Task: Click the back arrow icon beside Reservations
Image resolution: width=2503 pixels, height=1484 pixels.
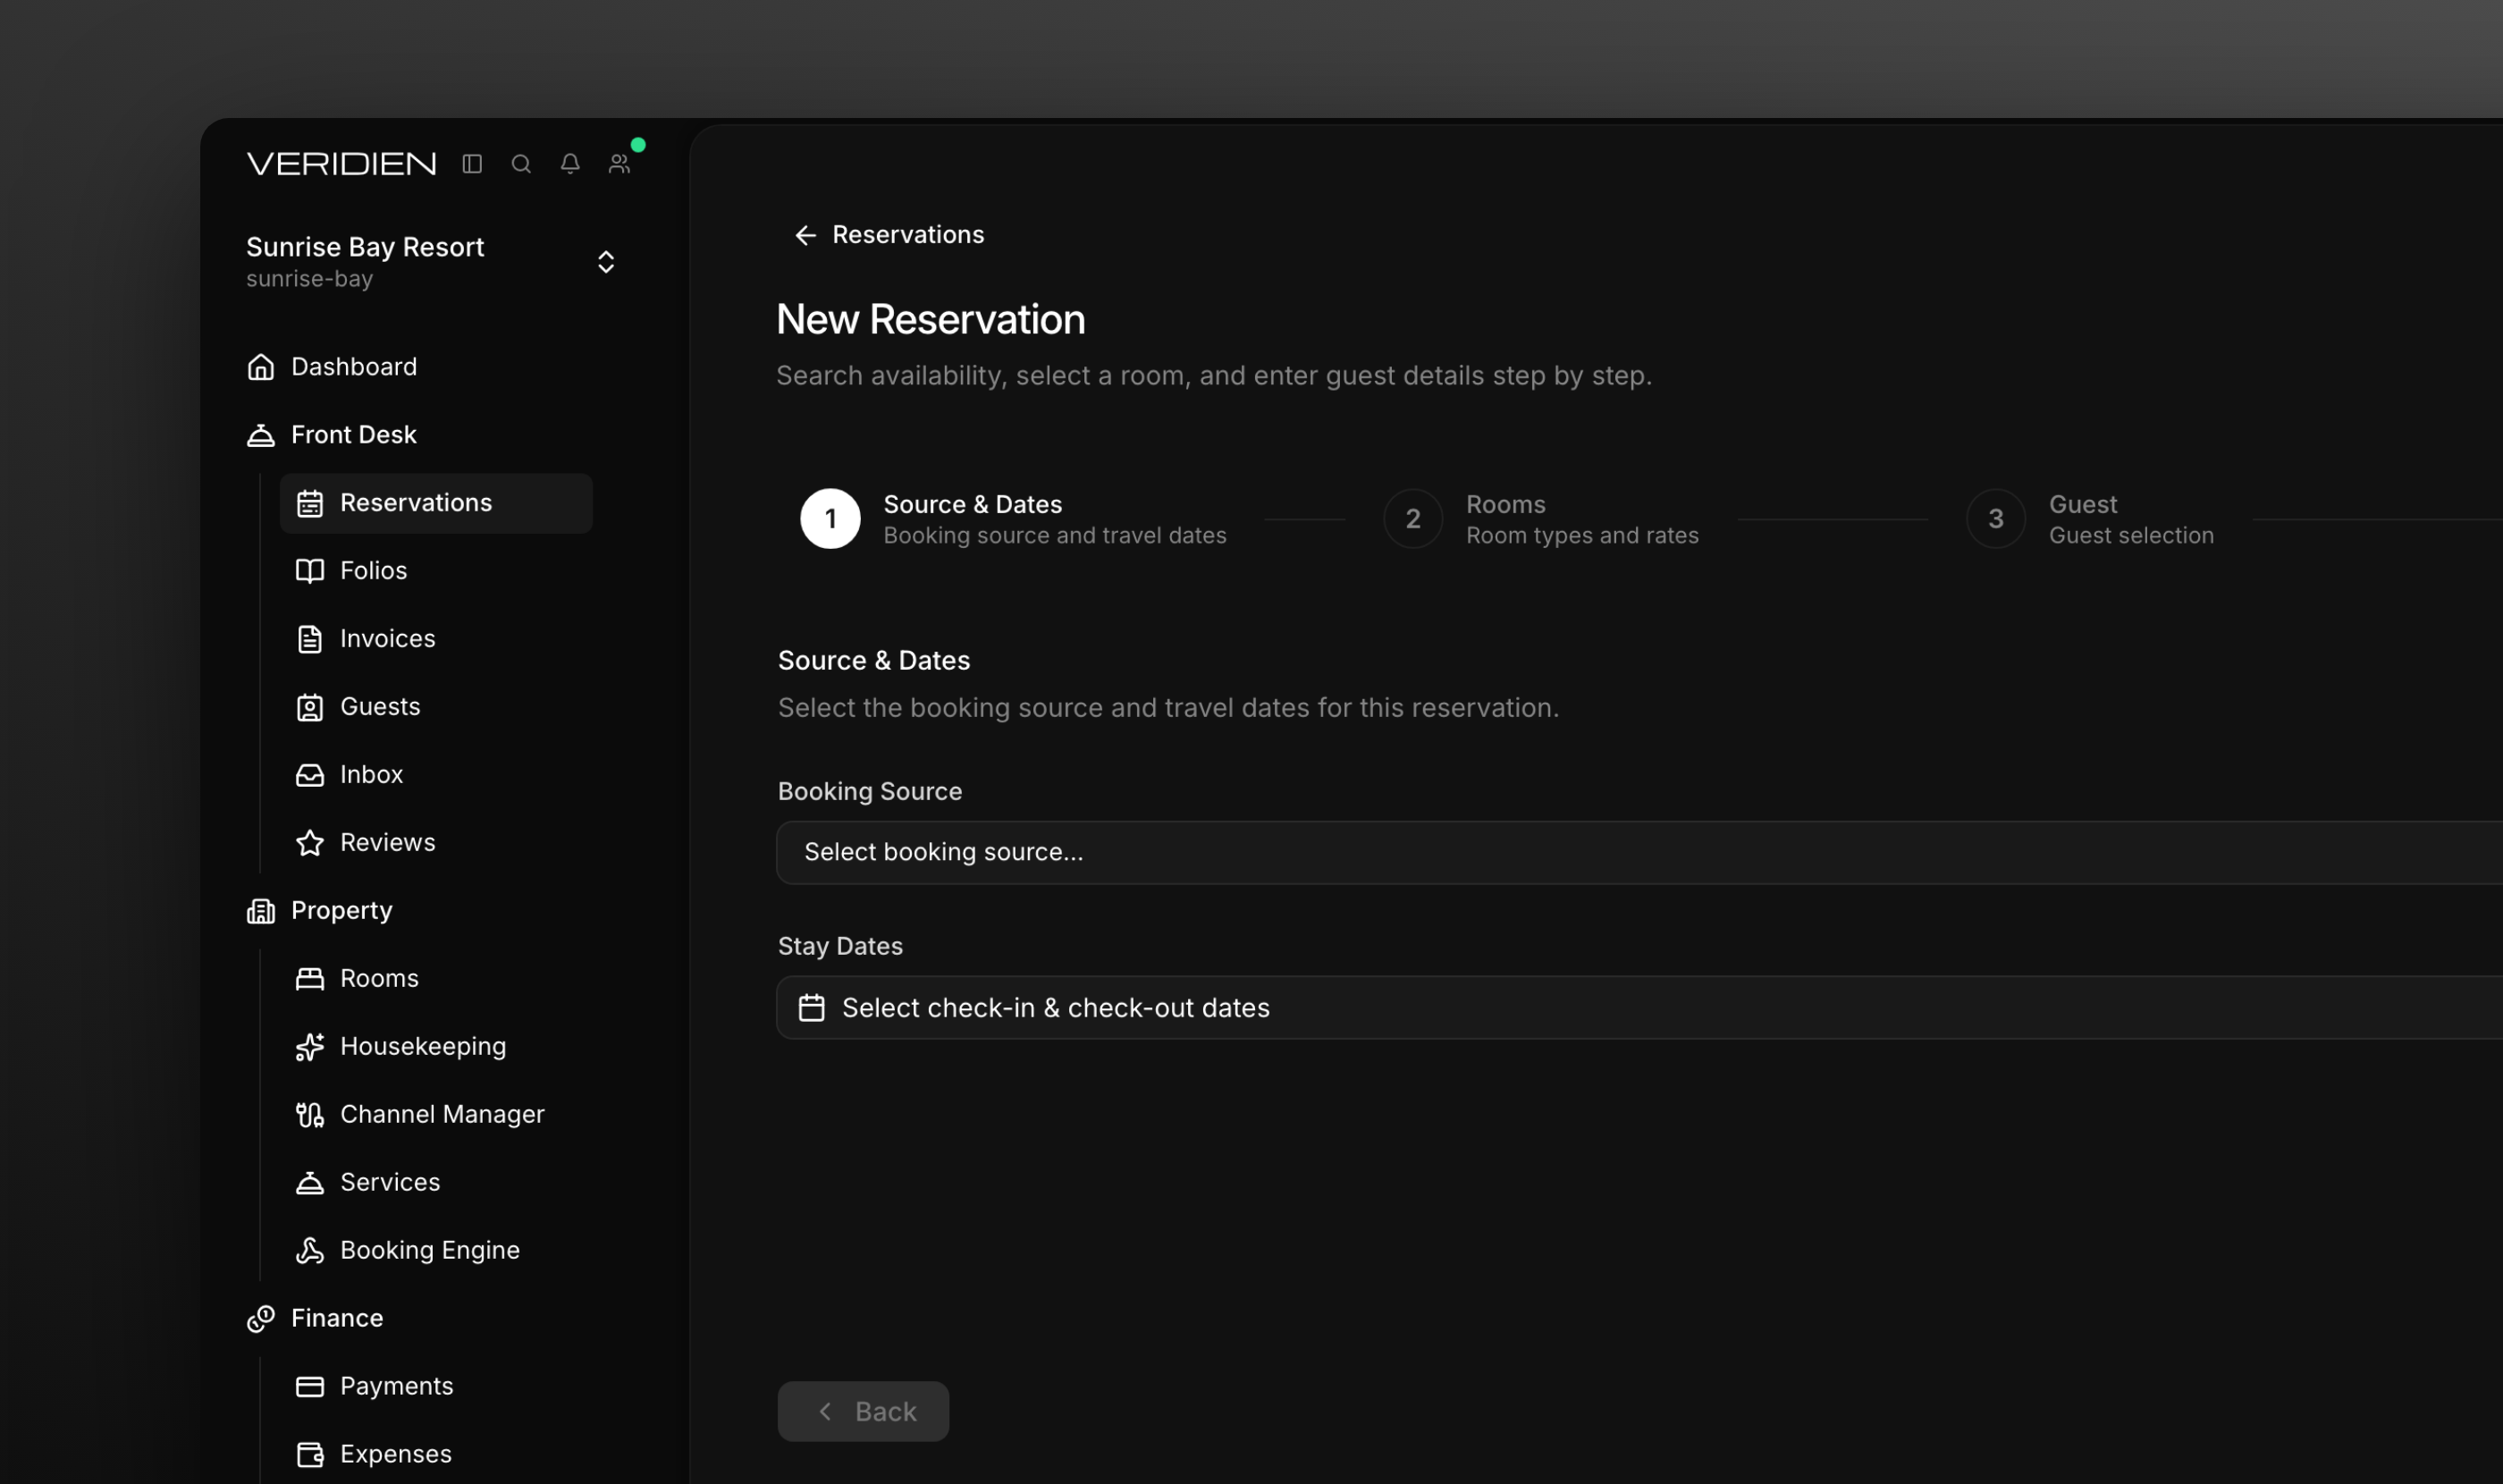Action: [806, 235]
